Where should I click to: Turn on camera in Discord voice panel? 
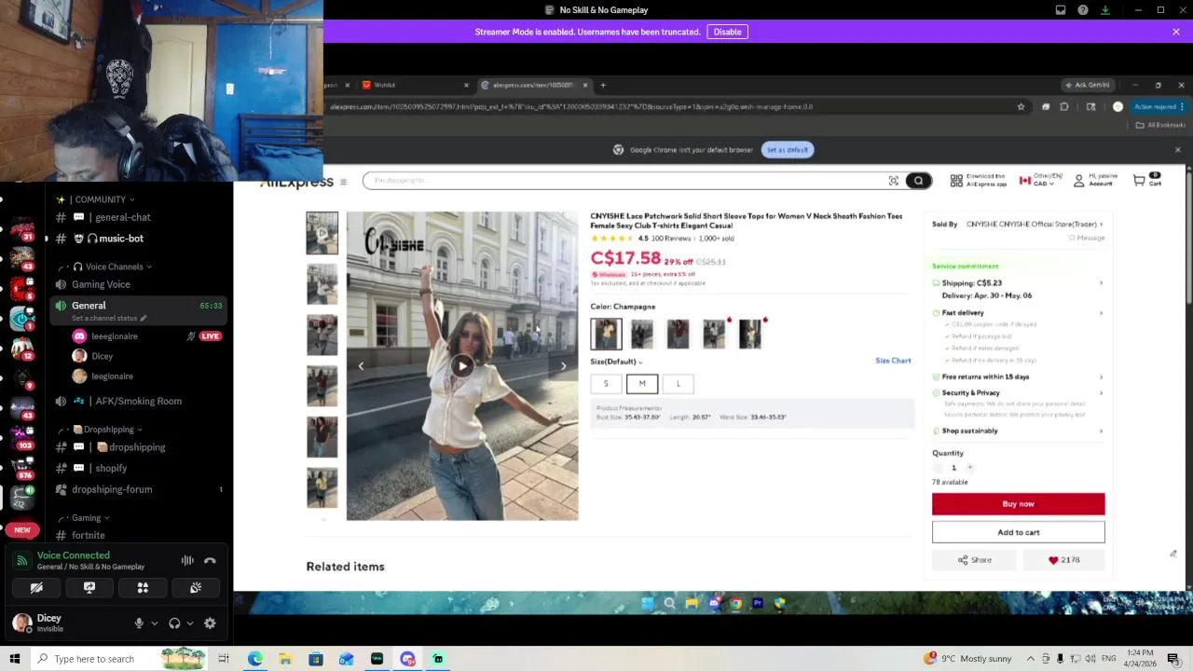tap(36, 588)
